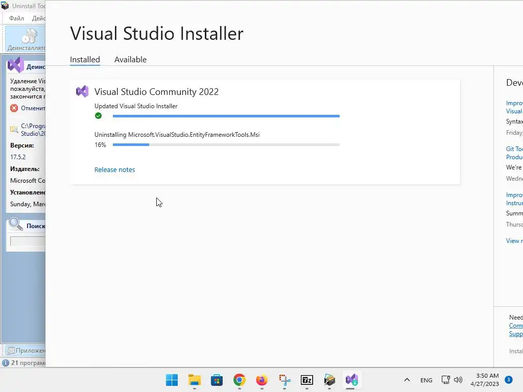Click the Visual Studio Installer taskbar icon
The height and width of the screenshot is (392, 523).
pos(352,380)
